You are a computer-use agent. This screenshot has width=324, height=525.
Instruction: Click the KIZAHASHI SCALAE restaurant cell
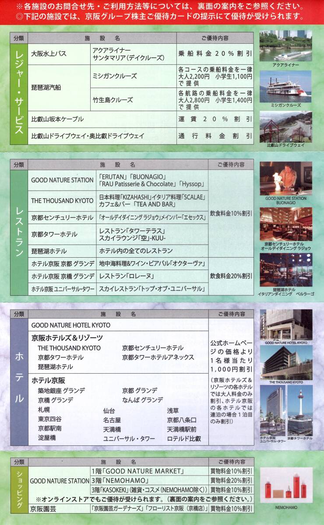tap(152, 201)
